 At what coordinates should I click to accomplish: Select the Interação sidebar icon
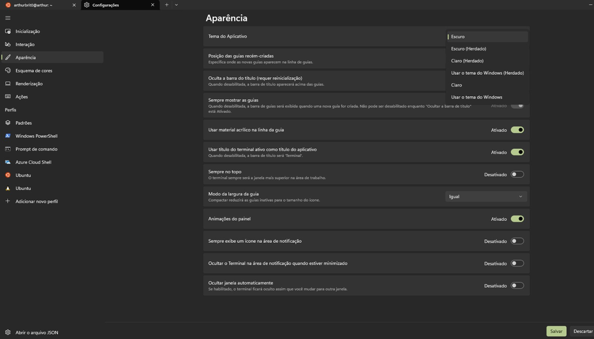click(x=8, y=45)
